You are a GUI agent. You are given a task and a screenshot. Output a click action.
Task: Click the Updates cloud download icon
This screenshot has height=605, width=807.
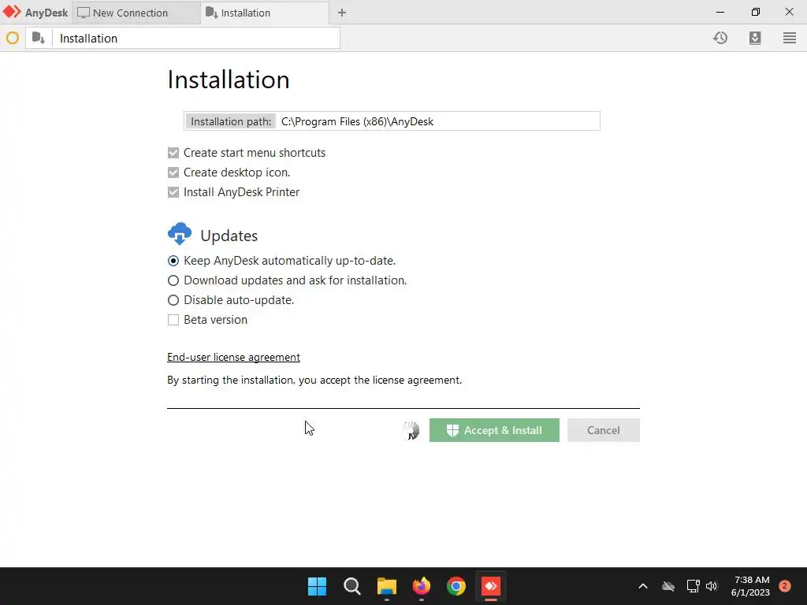pyautogui.click(x=180, y=234)
